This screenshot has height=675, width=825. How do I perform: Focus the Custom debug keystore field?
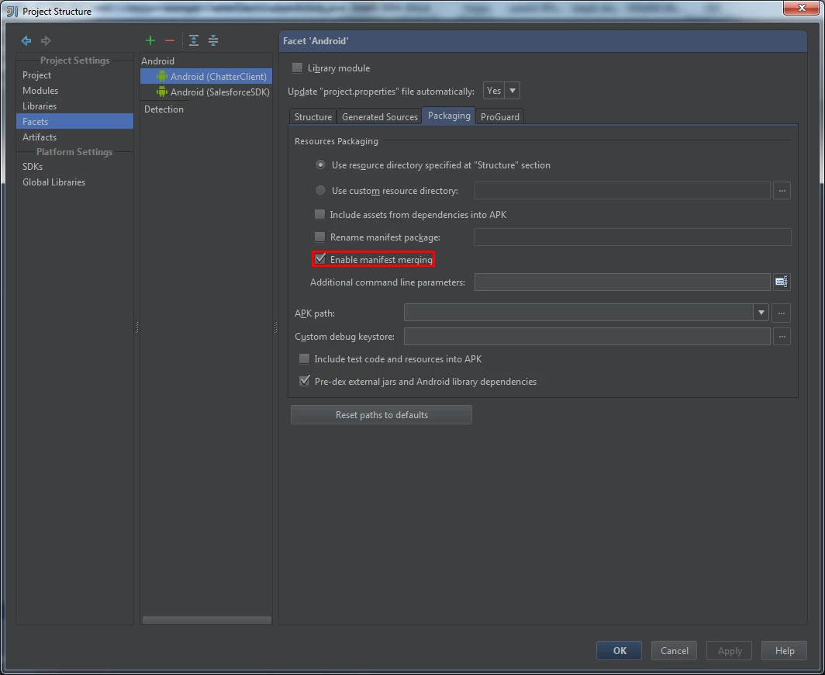(587, 336)
